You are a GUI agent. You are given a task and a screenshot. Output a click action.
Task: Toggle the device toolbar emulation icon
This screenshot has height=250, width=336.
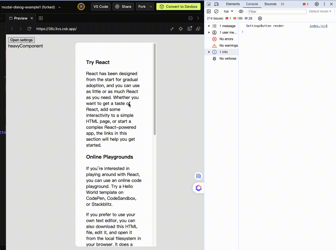tap(216, 4)
